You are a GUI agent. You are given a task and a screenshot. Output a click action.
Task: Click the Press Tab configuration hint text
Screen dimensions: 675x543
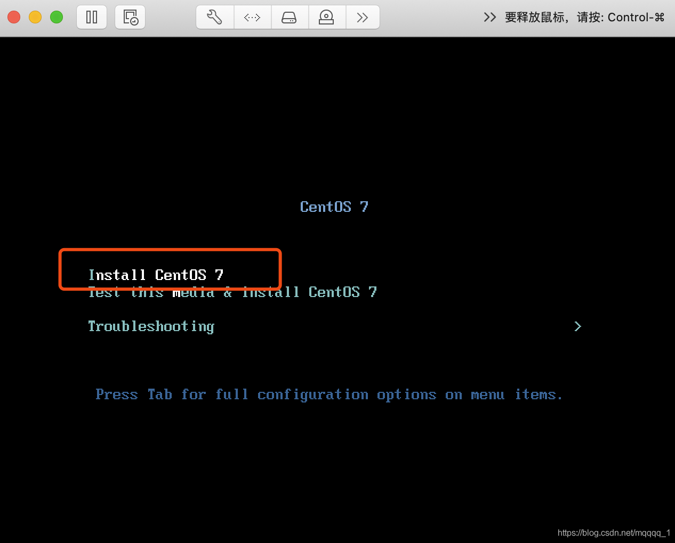point(329,394)
